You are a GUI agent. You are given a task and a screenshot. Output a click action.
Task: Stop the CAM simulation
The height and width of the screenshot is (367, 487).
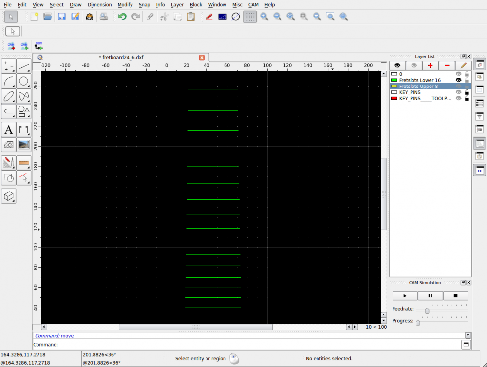[x=456, y=296]
